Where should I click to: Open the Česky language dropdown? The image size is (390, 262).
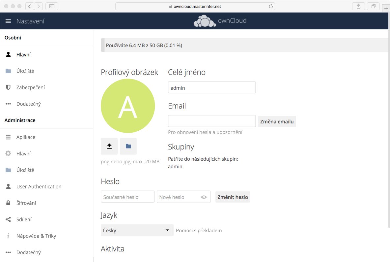137,230
